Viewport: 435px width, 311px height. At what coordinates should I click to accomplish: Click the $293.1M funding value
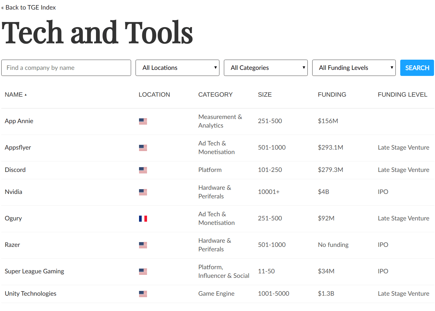(x=331, y=148)
